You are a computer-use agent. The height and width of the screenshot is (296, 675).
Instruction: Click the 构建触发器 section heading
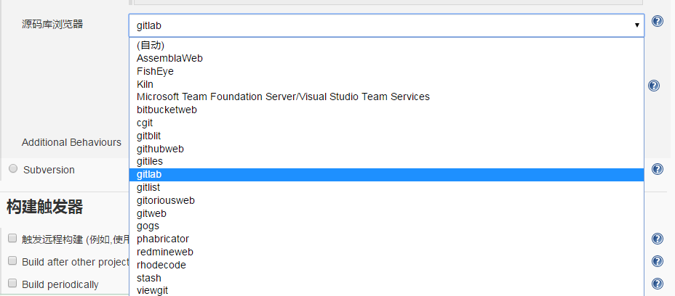click(45, 207)
